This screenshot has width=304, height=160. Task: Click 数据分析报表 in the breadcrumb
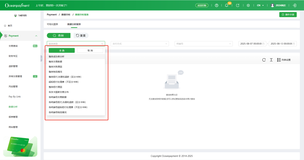point(82,14)
